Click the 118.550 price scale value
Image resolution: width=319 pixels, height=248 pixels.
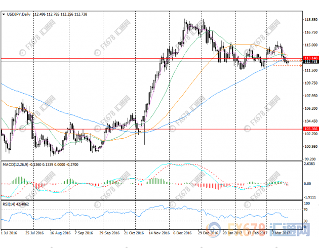point(309,20)
